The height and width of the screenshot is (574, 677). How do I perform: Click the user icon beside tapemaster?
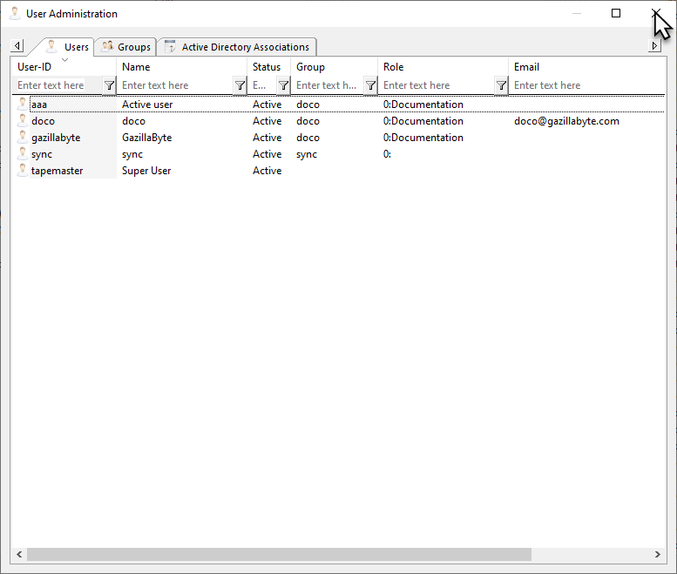click(x=23, y=170)
